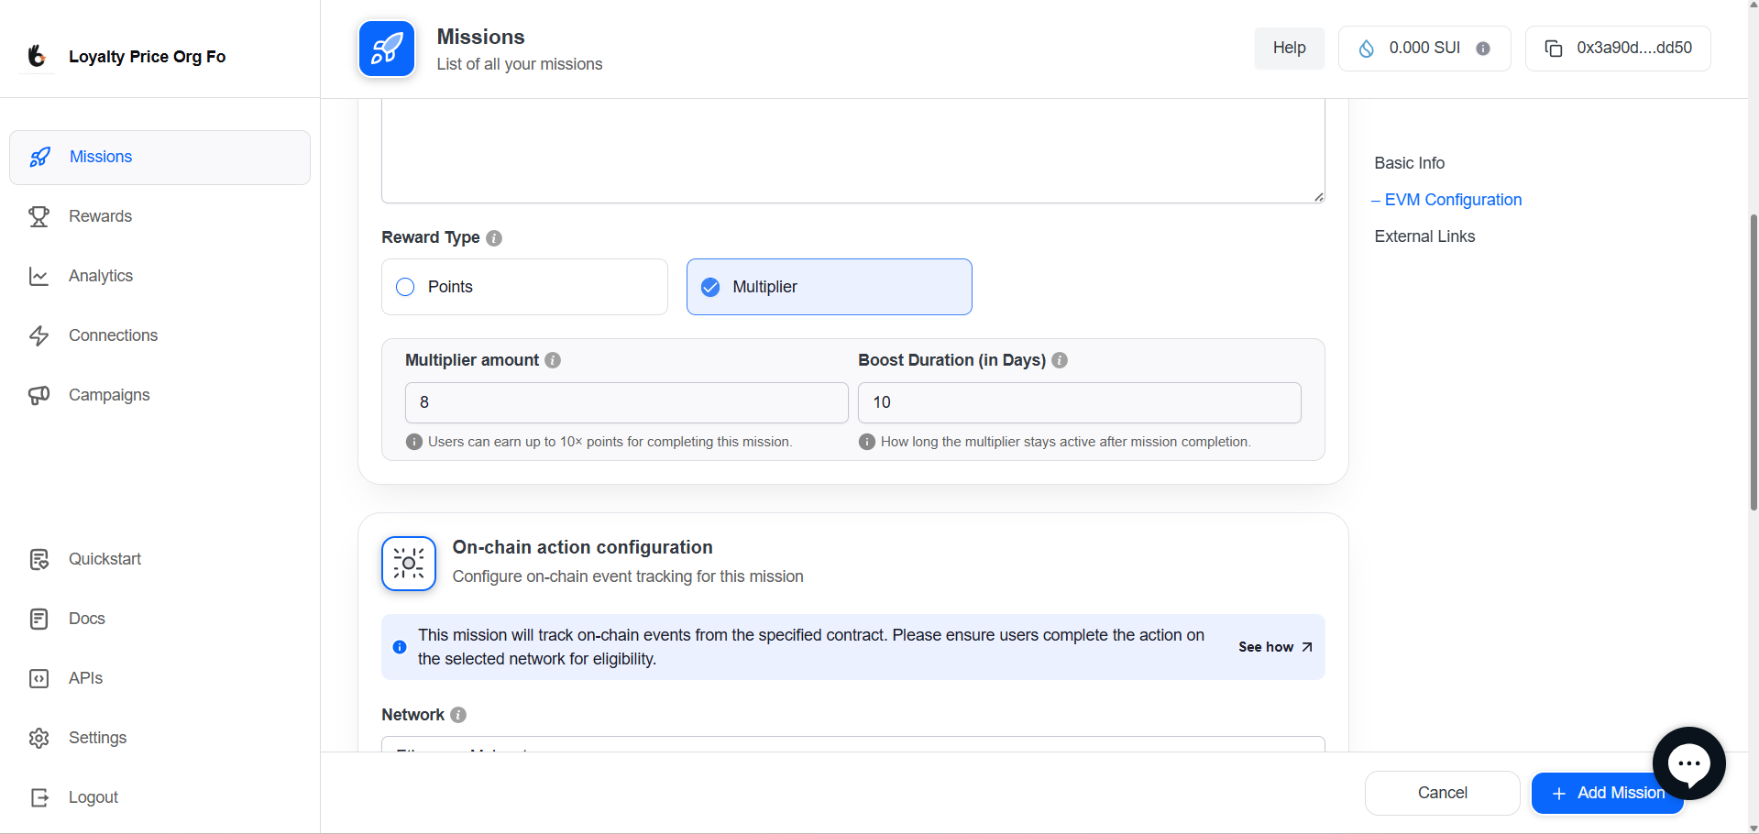The image size is (1759, 834).
Task: Click 'Users can earn up to 10× points' hint
Action: coord(610,442)
